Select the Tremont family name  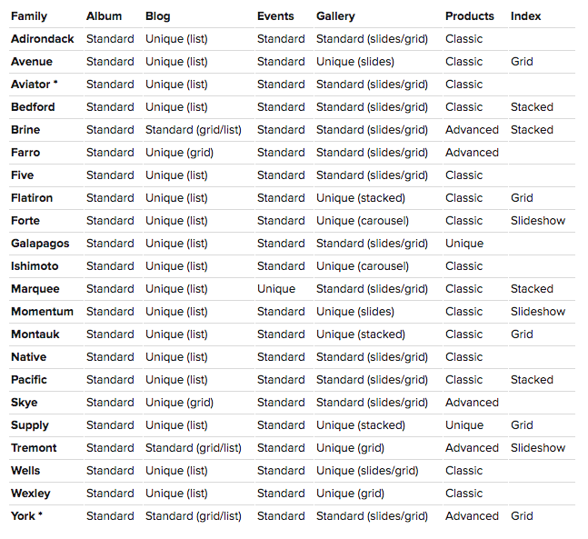34,448
